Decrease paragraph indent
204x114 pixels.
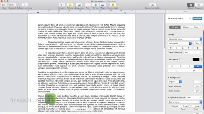coord(176,71)
